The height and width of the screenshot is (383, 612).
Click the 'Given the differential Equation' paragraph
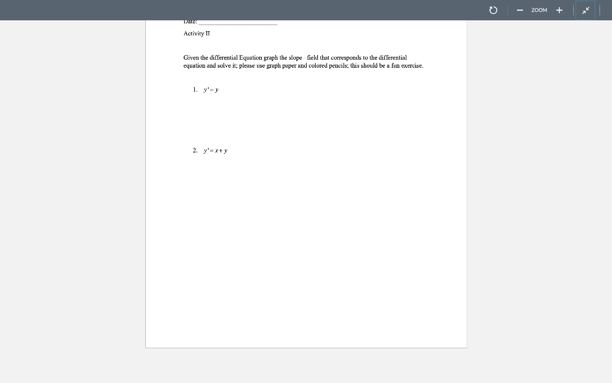coord(303,62)
